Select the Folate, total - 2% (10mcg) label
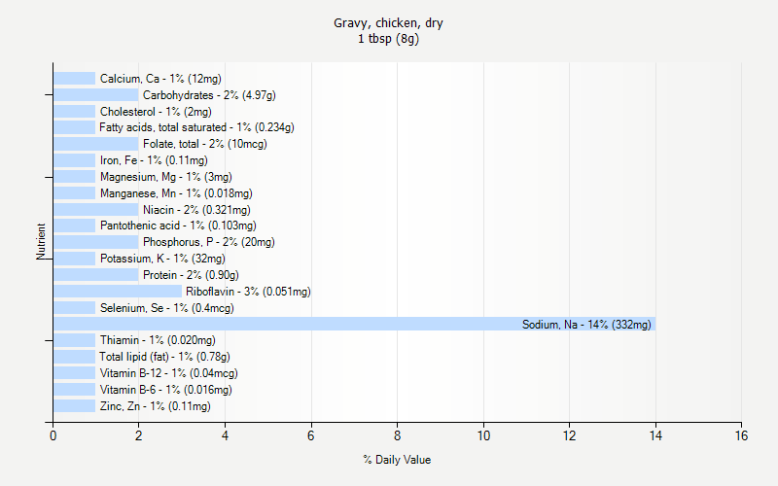This screenshot has height=486, width=778. [x=205, y=144]
